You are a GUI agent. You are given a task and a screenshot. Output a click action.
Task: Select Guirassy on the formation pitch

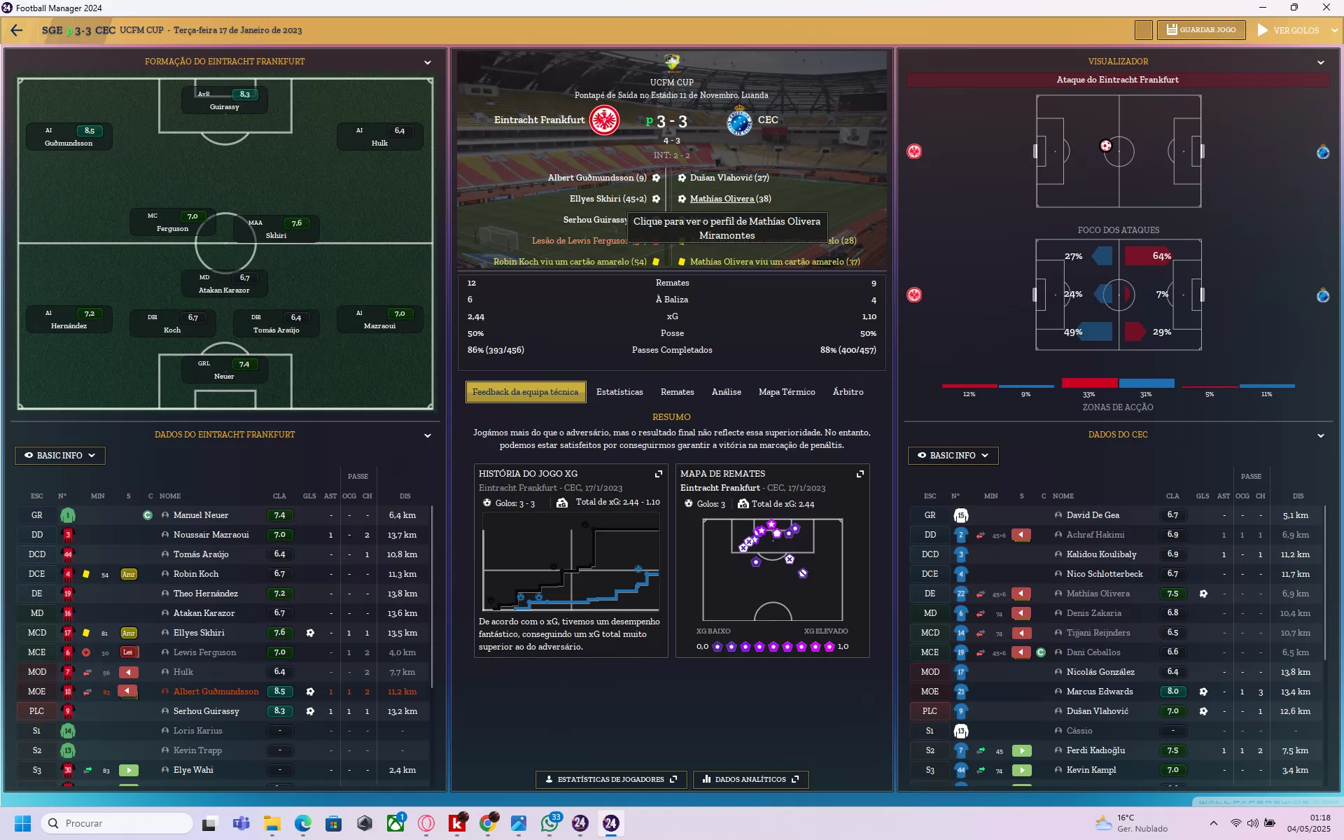(225, 101)
